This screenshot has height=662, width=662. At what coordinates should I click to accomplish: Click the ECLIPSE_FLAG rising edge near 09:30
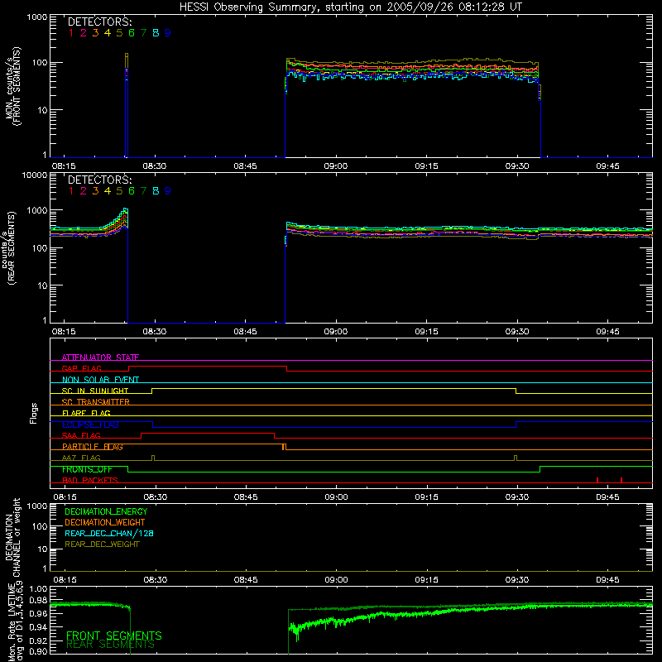click(x=516, y=425)
